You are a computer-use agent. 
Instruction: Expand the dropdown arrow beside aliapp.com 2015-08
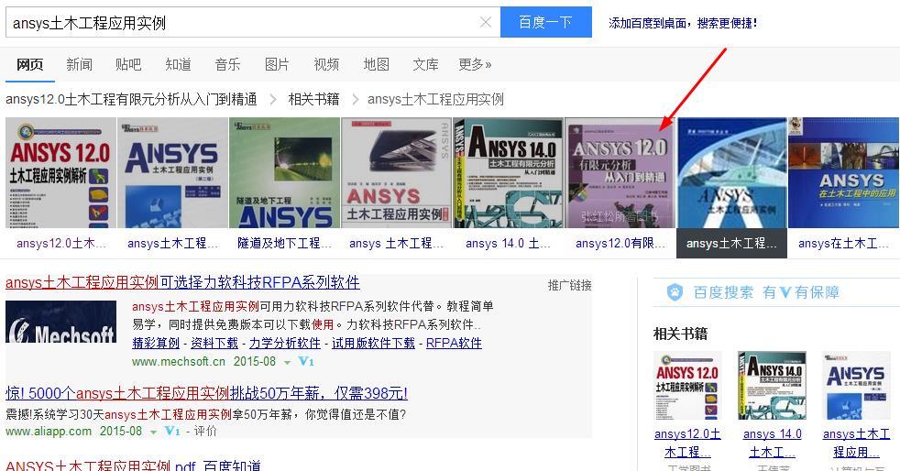click(153, 432)
